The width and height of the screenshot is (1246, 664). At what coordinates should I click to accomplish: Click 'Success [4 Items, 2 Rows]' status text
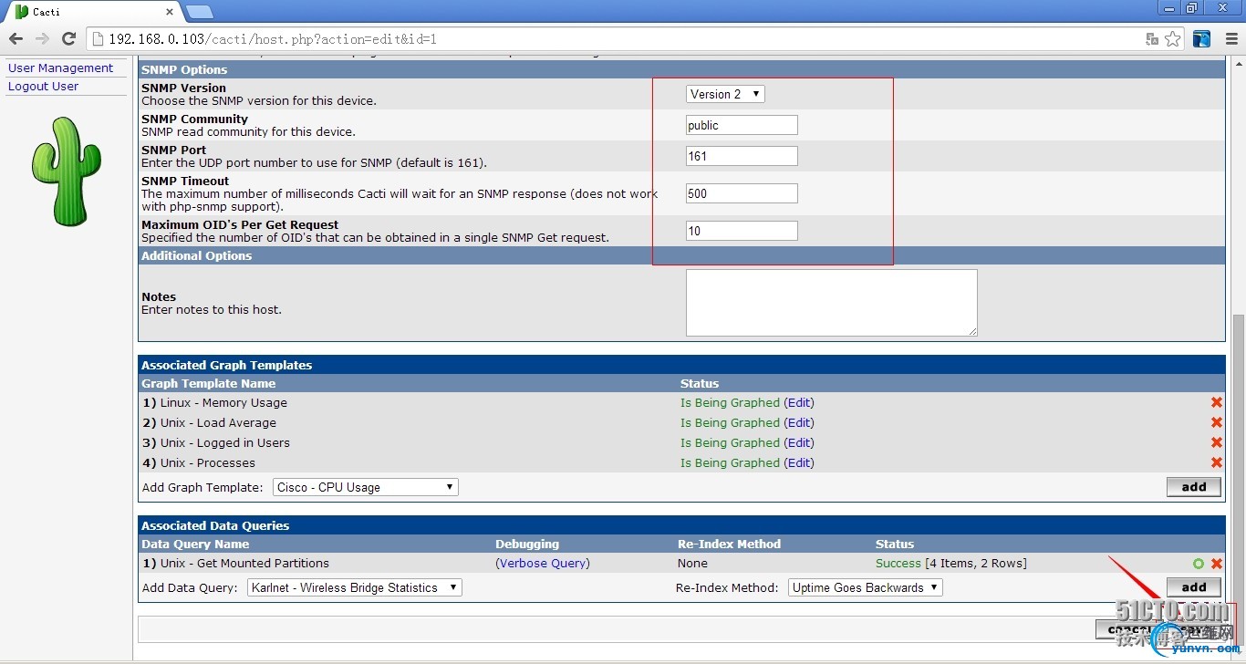pyautogui.click(x=950, y=563)
